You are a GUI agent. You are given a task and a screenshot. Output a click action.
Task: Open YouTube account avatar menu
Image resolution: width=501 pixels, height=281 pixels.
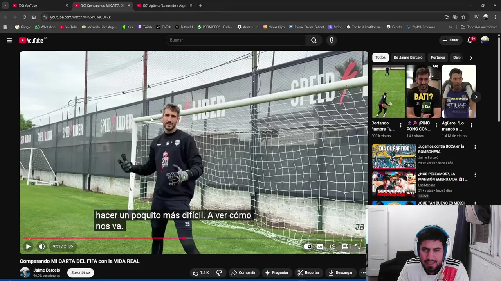click(x=485, y=40)
